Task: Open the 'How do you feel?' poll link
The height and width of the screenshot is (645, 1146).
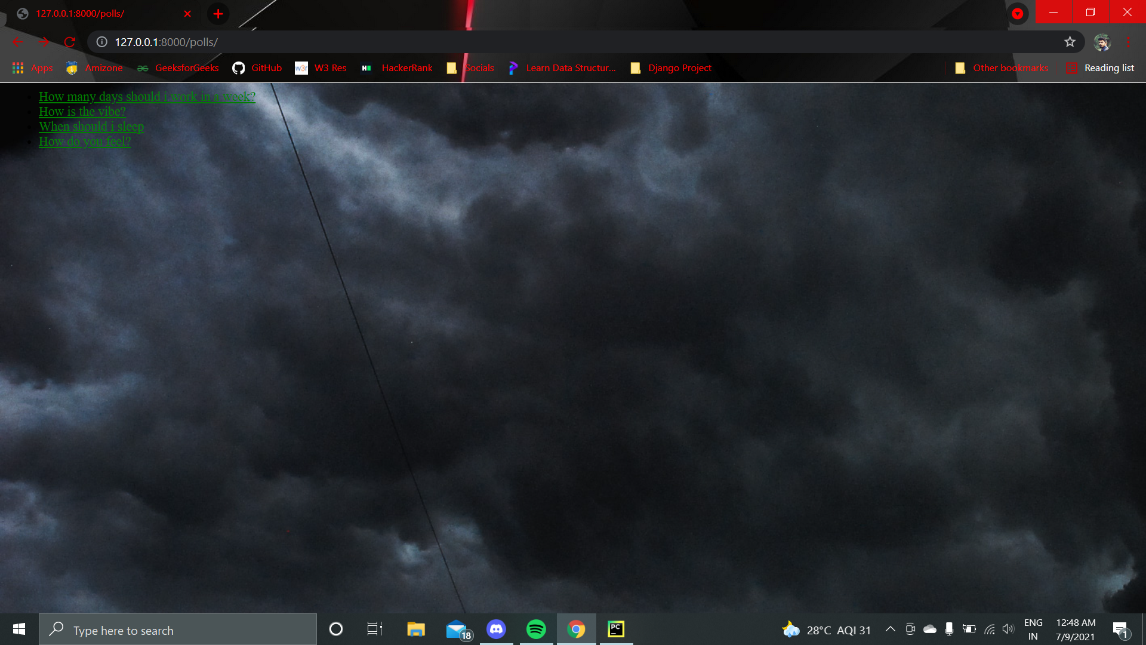Action: pyautogui.click(x=85, y=142)
